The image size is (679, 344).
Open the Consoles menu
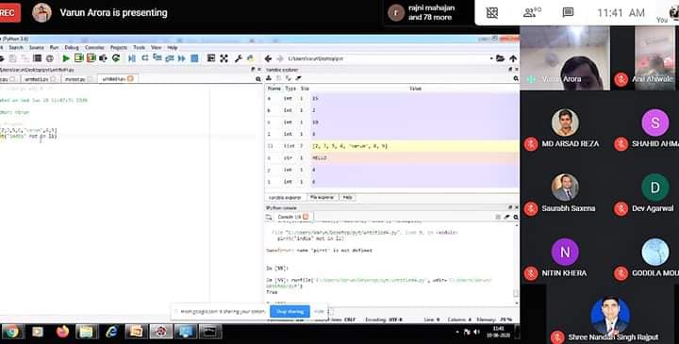(x=94, y=47)
